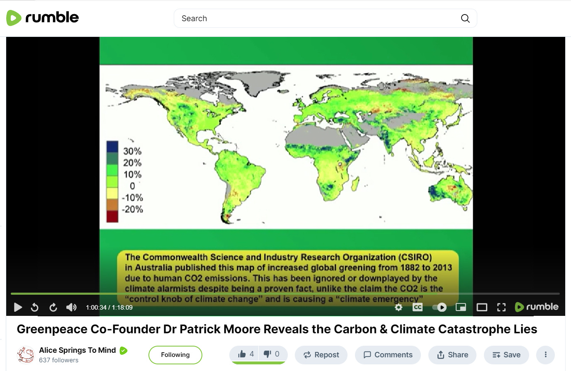Save the video to a playlist
571x371 pixels.
(506, 355)
